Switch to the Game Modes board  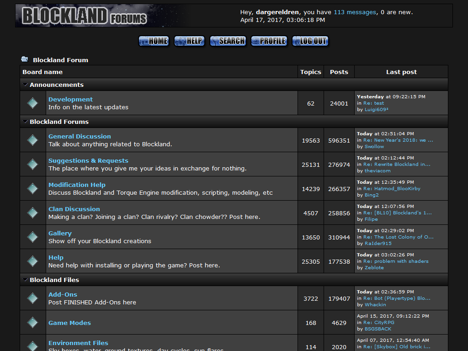tap(69, 323)
